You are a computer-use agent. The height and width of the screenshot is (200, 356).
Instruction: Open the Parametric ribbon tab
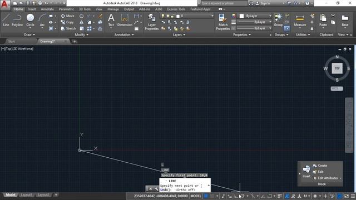point(66,9)
